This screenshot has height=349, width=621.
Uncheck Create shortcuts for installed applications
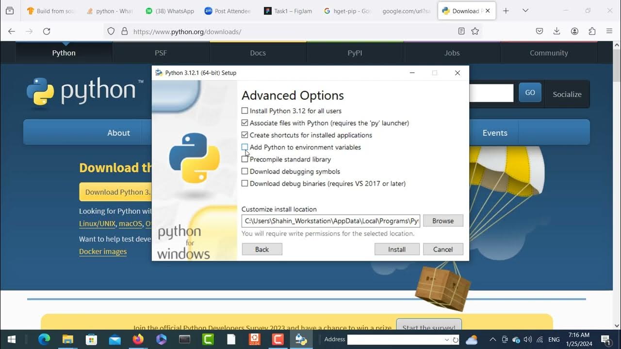[245, 135]
